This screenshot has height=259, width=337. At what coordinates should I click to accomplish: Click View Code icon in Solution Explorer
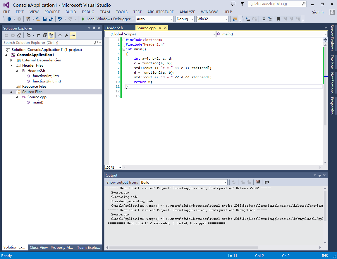point(60,35)
